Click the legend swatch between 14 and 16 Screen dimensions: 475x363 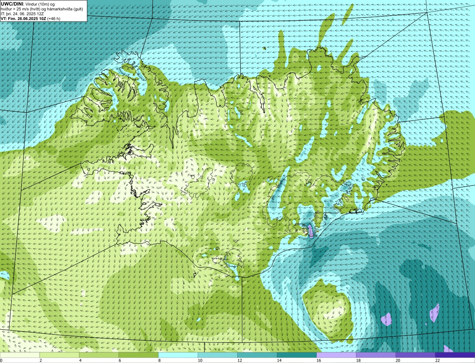pyautogui.click(x=297, y=355)
